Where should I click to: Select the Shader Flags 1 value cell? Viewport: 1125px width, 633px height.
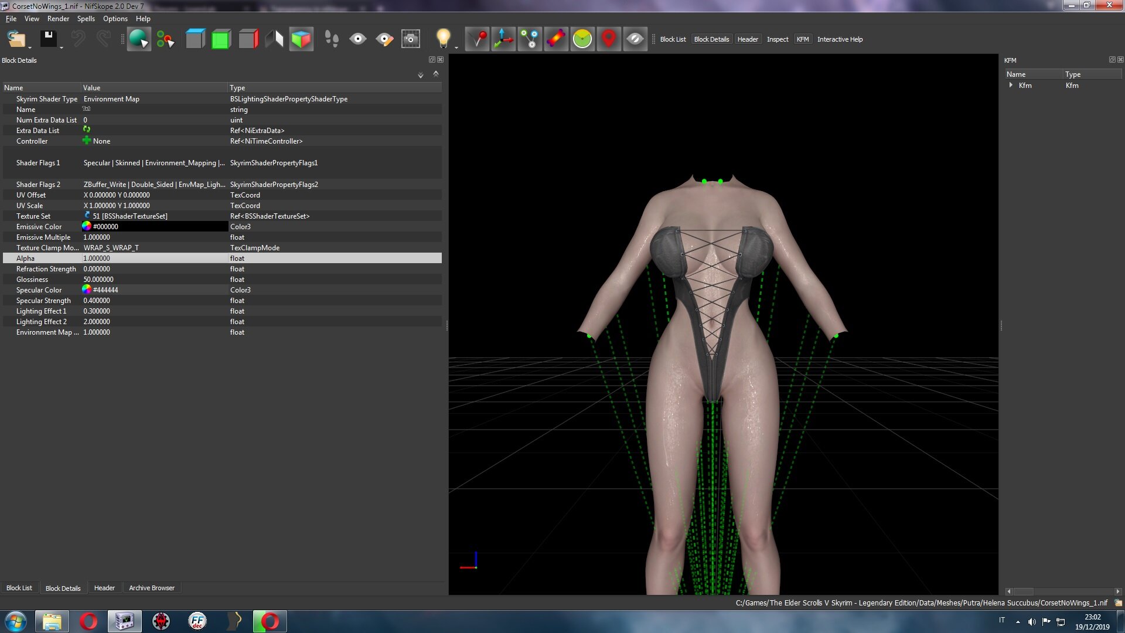[154, 163]
